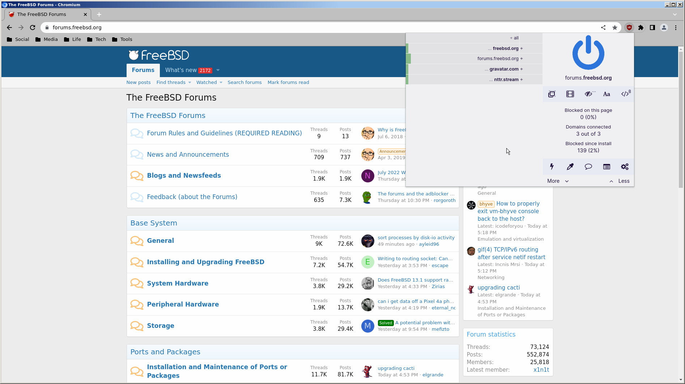Toggle blocking of remote fonts

(x=607, y=94)
